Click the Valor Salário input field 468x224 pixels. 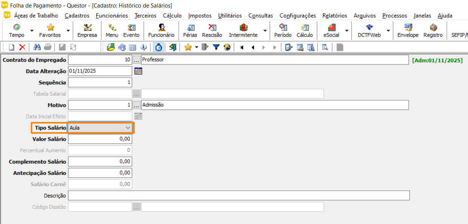click(x=100, y=139)
